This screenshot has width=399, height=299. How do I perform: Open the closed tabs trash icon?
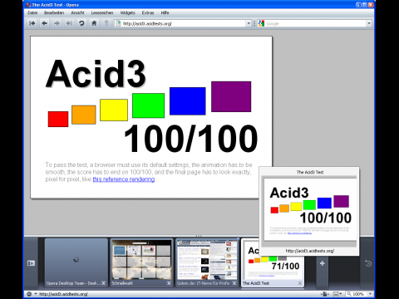click(368, 263)
